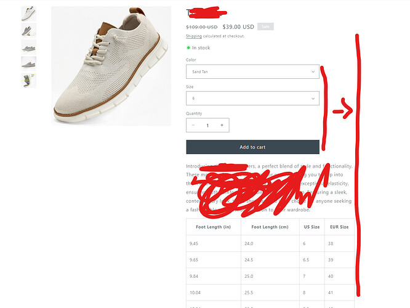The height and width of the screenshot is (308, 410).
Task: Select the second grey shoe thumbnail
Action: (28, 30)
